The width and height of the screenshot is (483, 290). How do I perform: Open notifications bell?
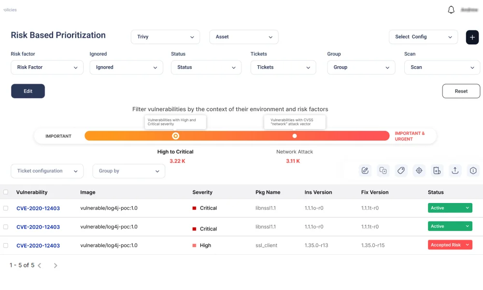[451, 10]
